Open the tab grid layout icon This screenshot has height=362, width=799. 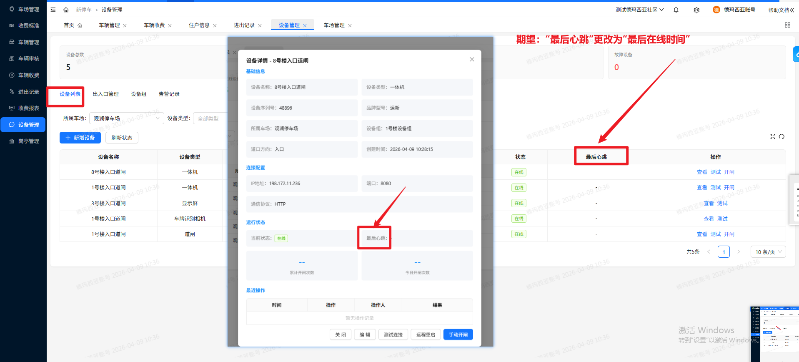pyautogui.click(x=787, y=25)
